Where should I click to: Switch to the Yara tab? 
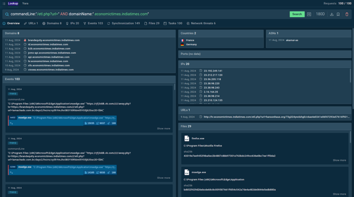[25, 3]
